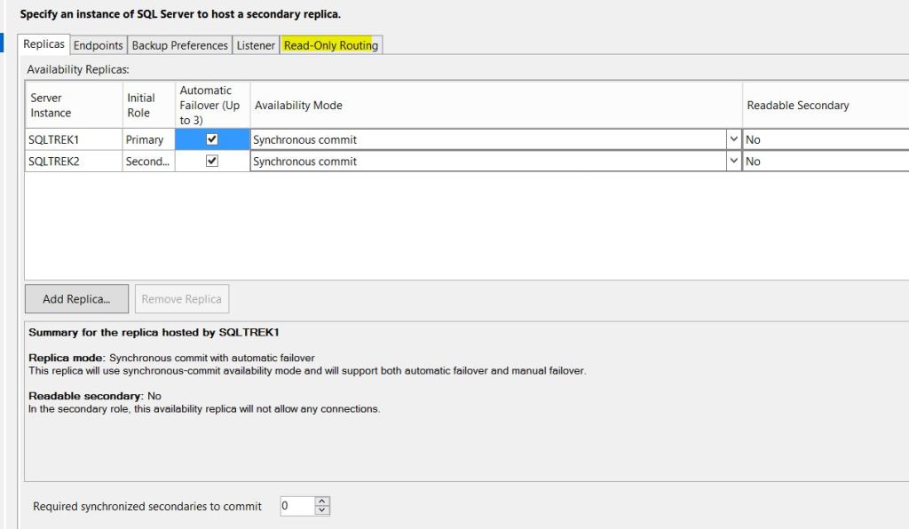This screenshot has width=909, height=529.
Task: Click the Add Replica button
Action: point(76,299)
